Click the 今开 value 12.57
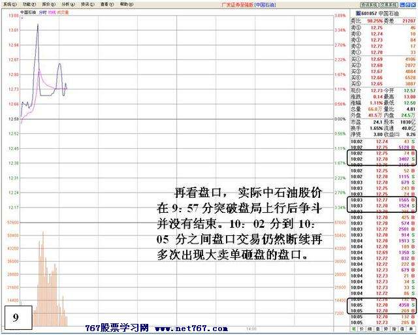This screenshot has width=418, height=335. tap(410, 91)
